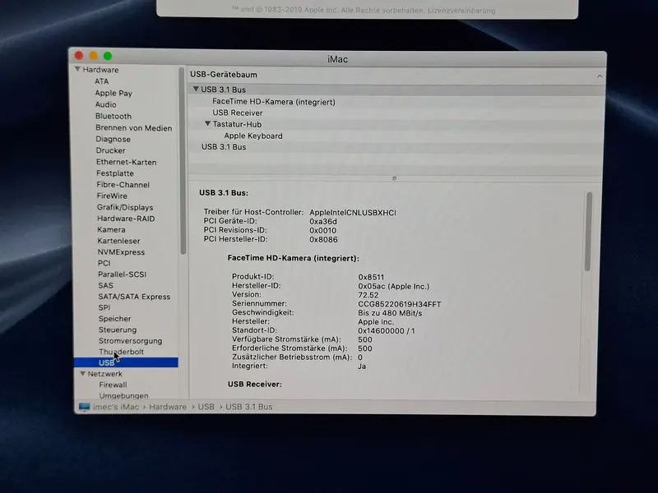Open Stromversorgung in the sidebar
Screen dimensions: 658x493
click(x=131, y=341)
